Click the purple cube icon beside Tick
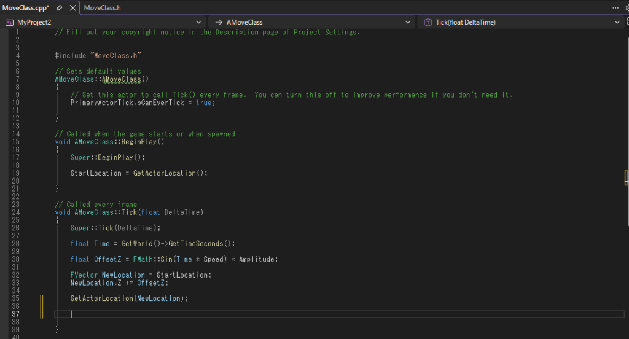Viewport: 629px width, 339px height. click(x=428, y=22)
